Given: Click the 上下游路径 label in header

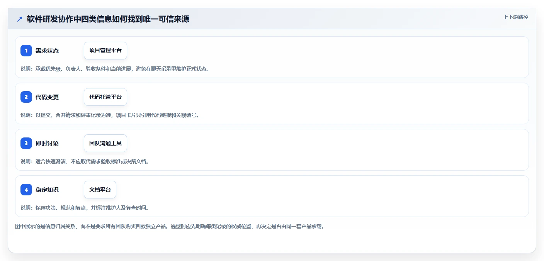Looking at the screenshot, I should [x=515, y=17].
